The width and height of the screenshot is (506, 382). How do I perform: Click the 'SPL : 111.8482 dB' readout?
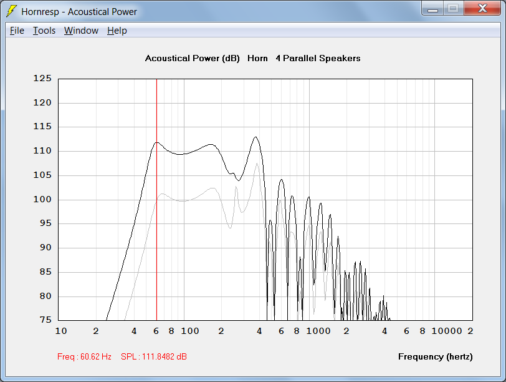coord(153,356)
